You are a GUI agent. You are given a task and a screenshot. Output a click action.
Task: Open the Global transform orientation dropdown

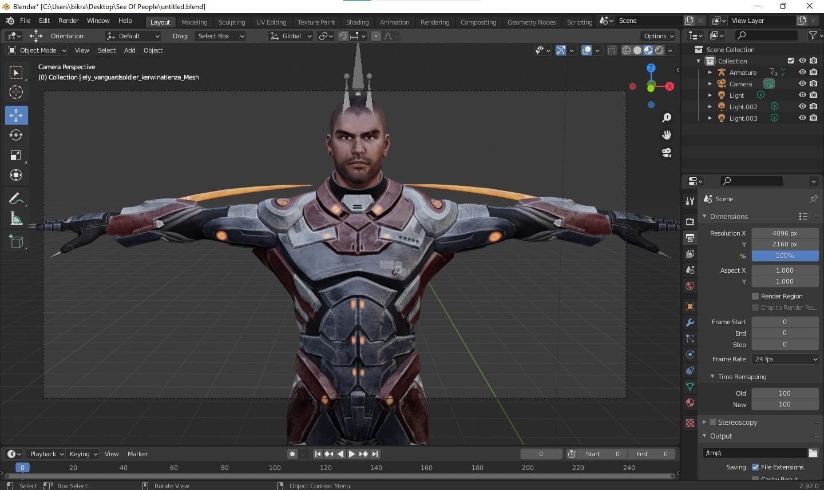(291, 36)
